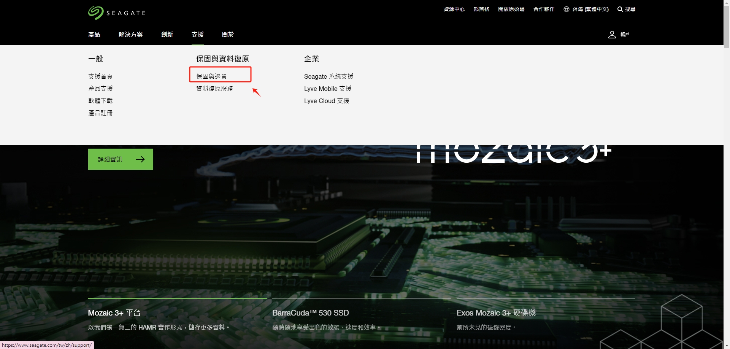Open the 支援 menu
Viewport: 730px width, 349px height.
pos(198,35)
